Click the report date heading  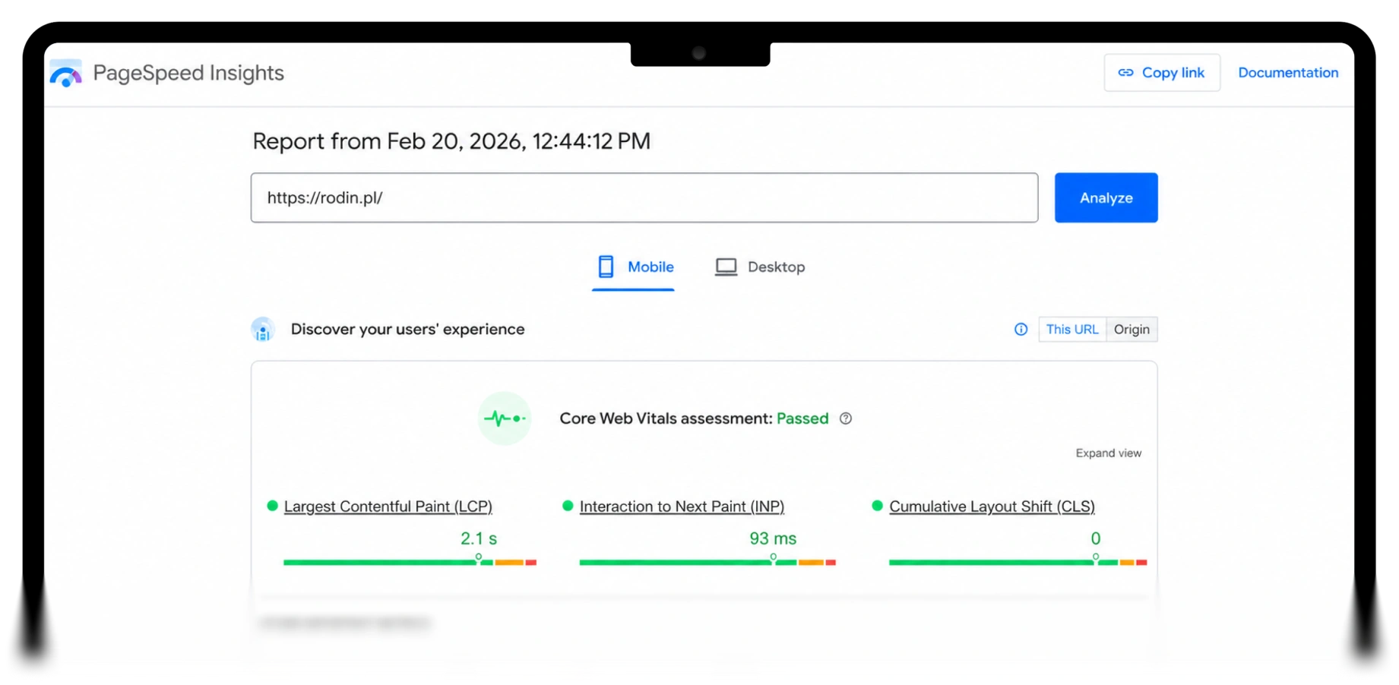(451, 141)
